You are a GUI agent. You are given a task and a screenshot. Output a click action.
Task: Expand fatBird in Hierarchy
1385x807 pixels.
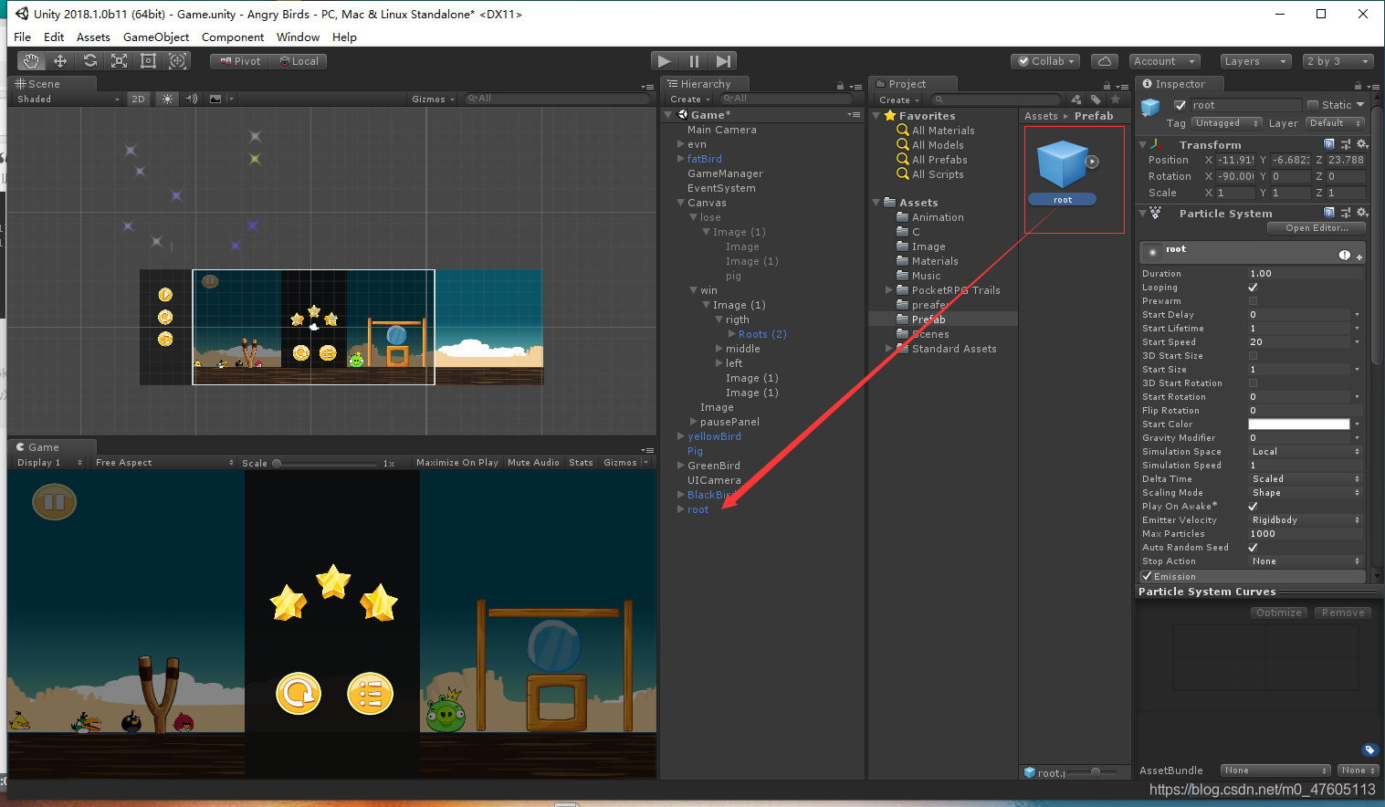680,159
